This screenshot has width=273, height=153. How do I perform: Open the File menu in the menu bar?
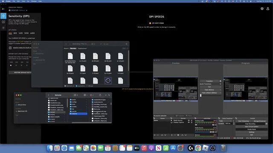[x=14, y=1]
